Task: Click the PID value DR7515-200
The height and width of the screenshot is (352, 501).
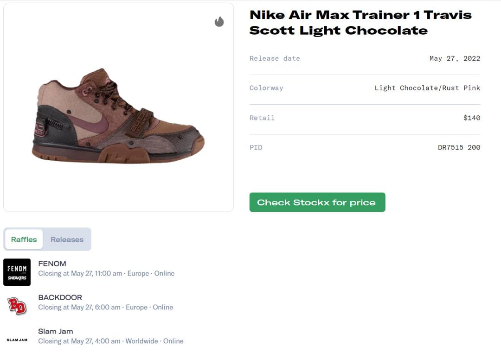Action: tap(459, 147)
